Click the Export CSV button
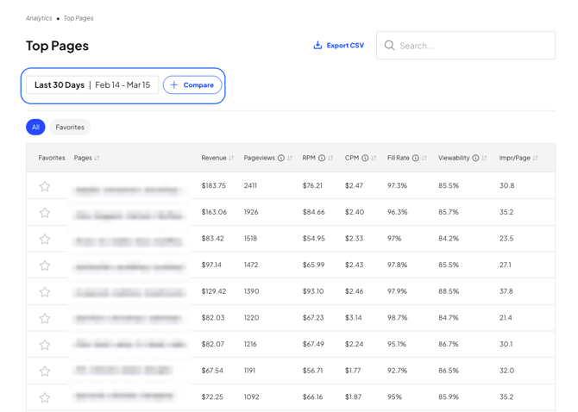Screen dimensions: 578x412 tap(339, 46)
